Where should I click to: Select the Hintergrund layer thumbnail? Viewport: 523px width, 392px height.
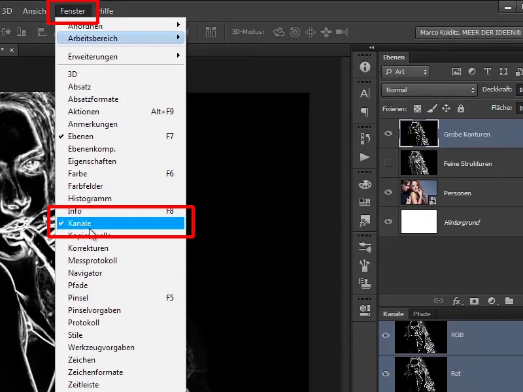tap(418, 221)
